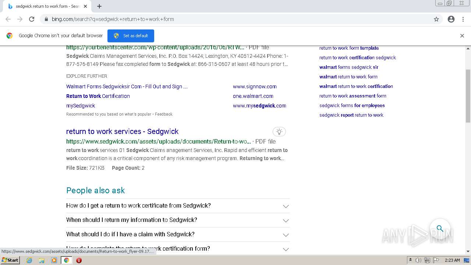Expand 'When should I return my information' question
The image size is (471, 265).
(178, 220)
